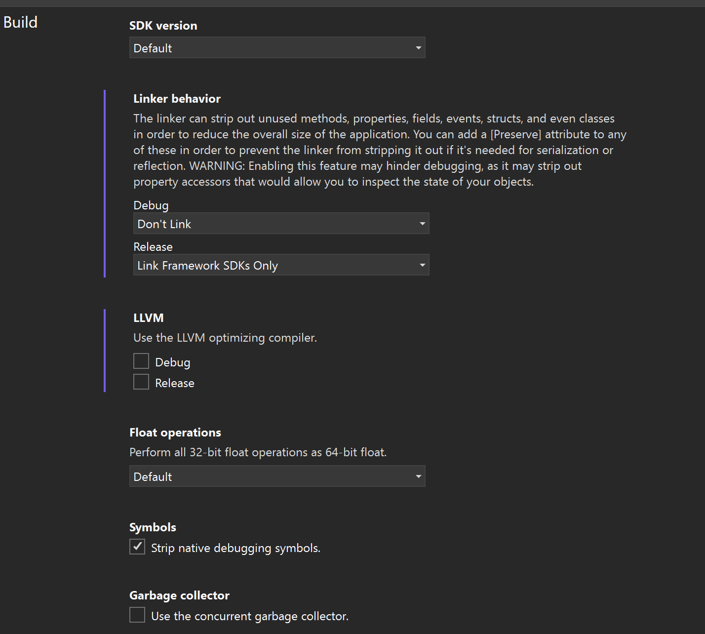The image size is (705, 634).
Task: Click the 'Use the concurrent garbage collector.' label
Action: 250,616
